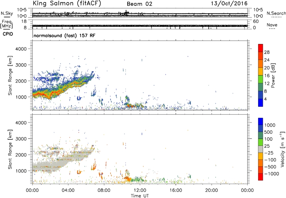This screenshot has height=198, width=286.
Task: Select the 2000 tick in the velocity panel
Action: 21,155
